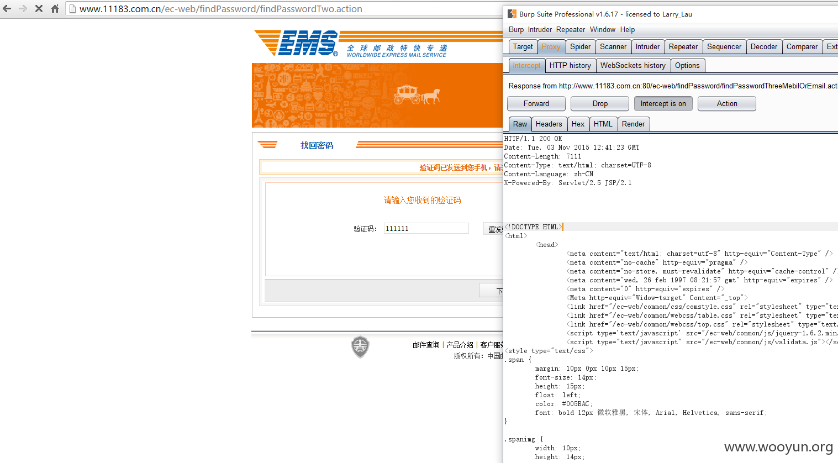The image size is (838, 463).
Task: Click the HTTP/1.1 200 OK response line
Action: click(x=533, y=139)
